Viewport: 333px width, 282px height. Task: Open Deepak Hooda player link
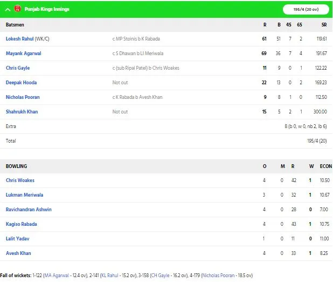tap(21, 83)
